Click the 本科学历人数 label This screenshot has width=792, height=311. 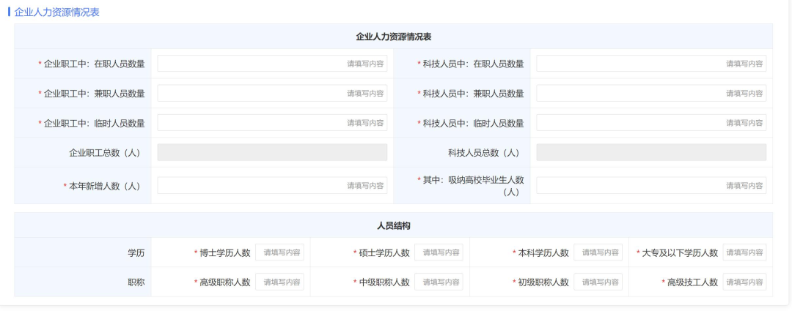coord(543,253)
